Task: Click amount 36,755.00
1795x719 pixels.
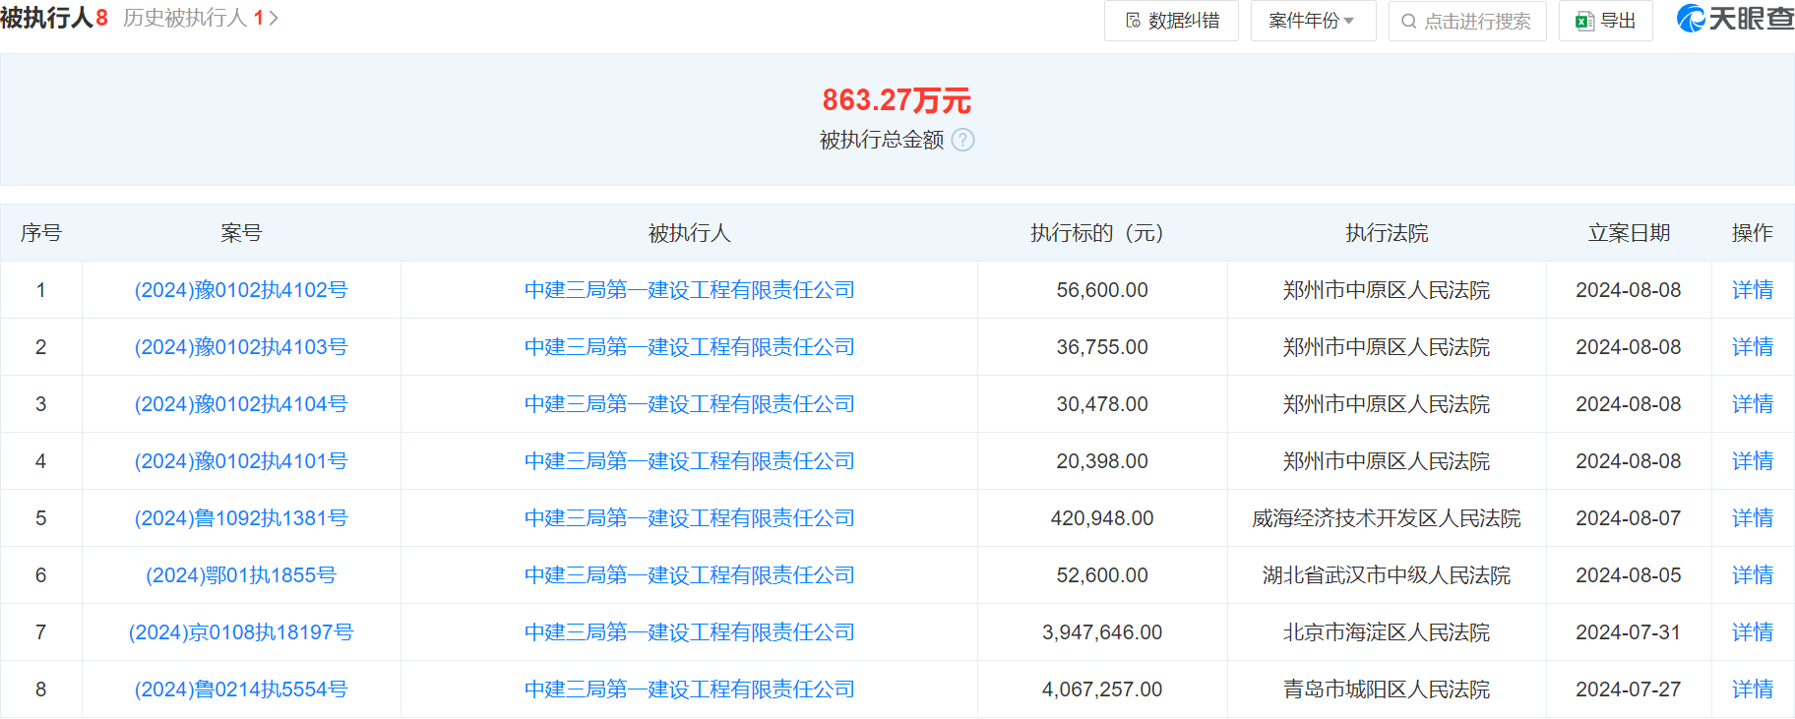Action: 1102,347
